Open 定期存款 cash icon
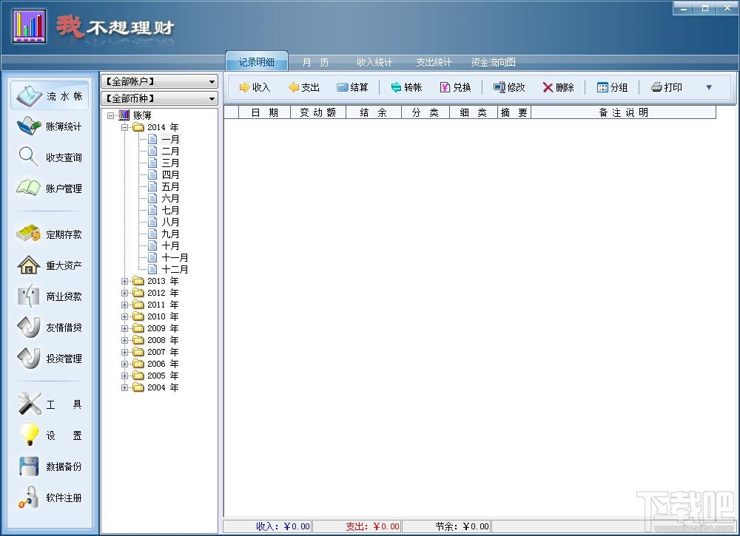Image resolution: width=740 pixels, height=536 pixels. point(28,234)
